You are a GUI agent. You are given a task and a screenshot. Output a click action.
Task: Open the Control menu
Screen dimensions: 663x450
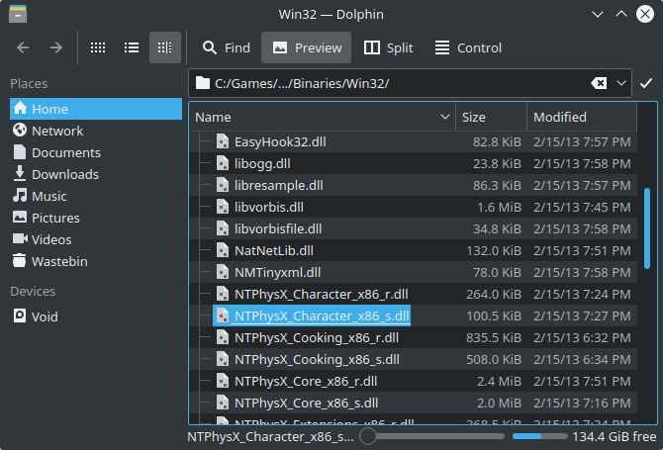[468, 47]
